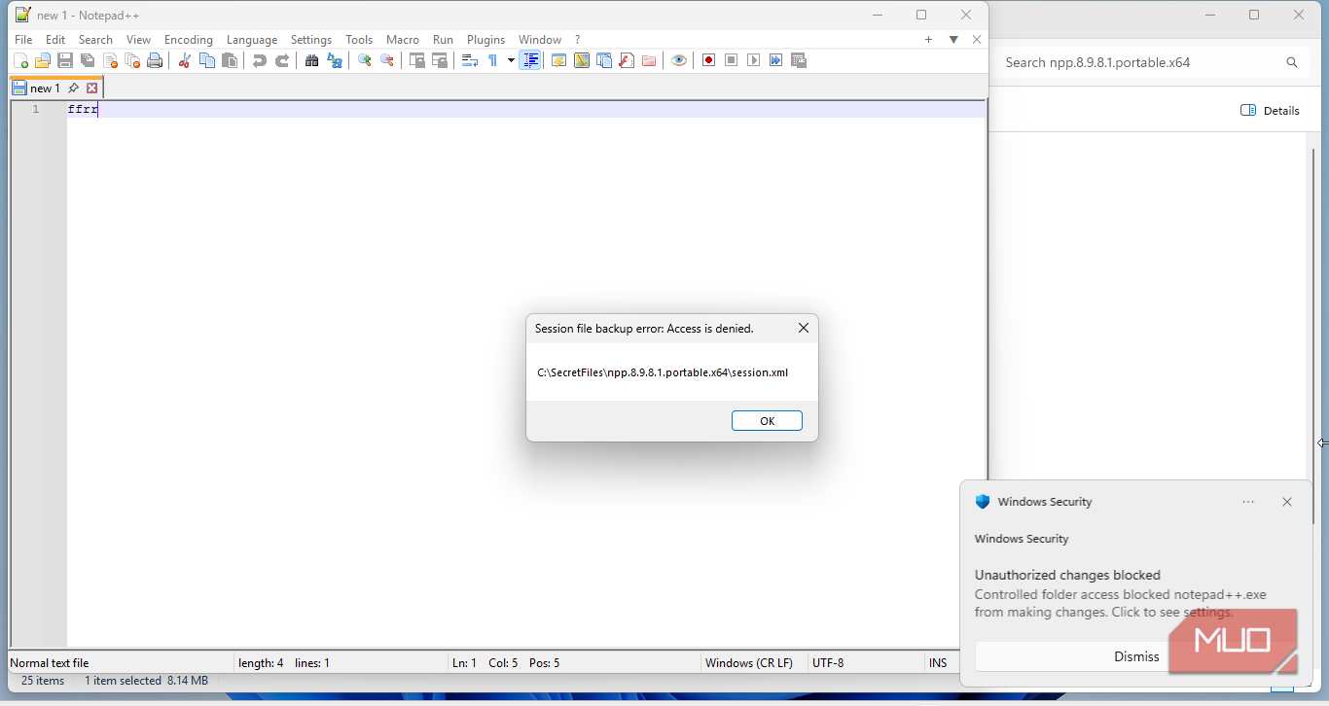Click the Folder as Workspace icon
This screenshot has width=1329, height=706.
tap(649, 60)
